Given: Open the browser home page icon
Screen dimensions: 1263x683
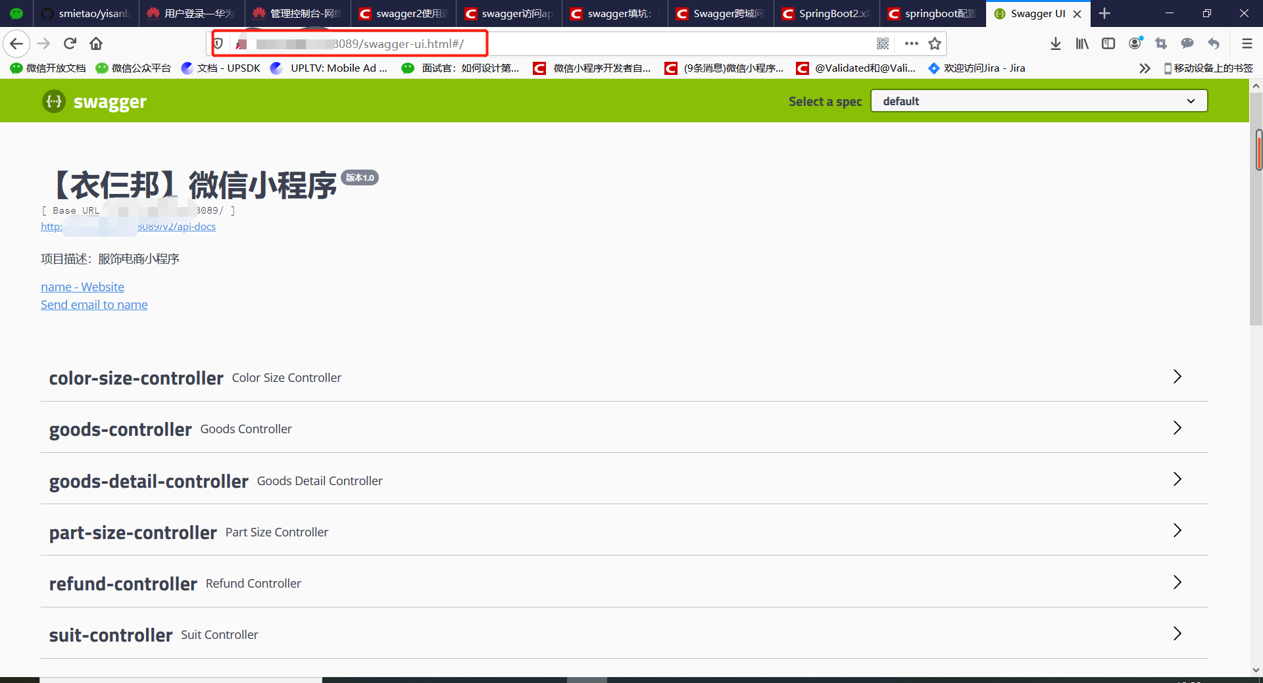Looking at the screenshot, I should (96, 43).
